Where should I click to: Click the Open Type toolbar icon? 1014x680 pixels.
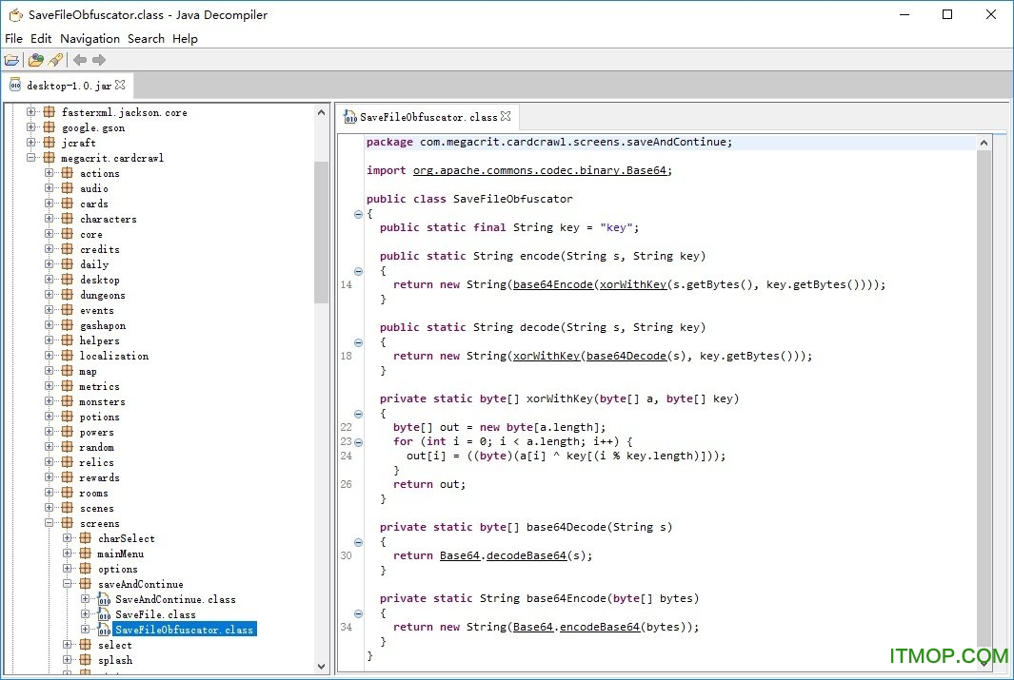(35, 60)
